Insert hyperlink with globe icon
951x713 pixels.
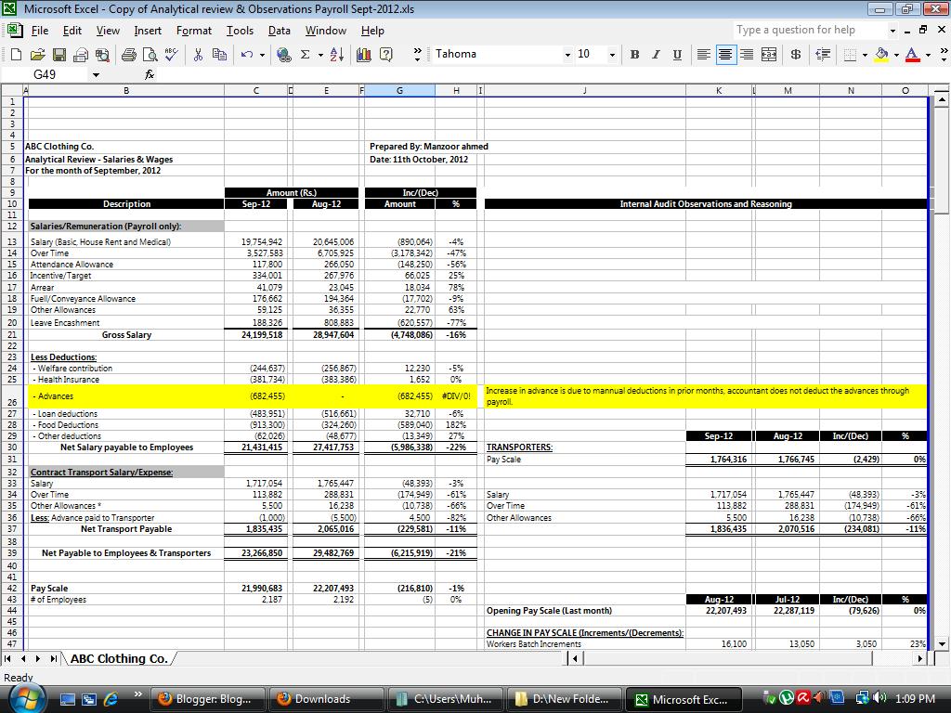coord(283,55)
